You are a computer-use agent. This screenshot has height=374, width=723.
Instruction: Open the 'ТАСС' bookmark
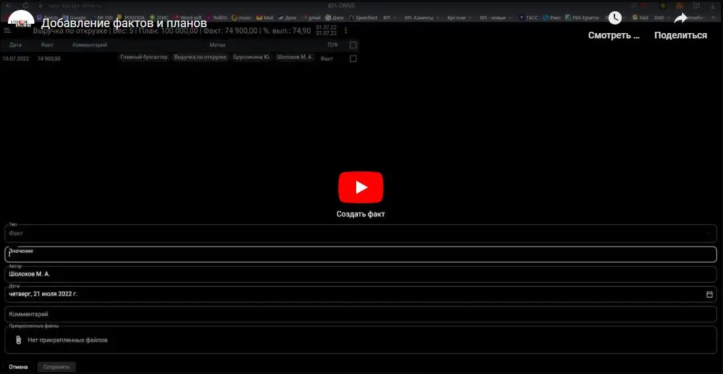point(528,17)
